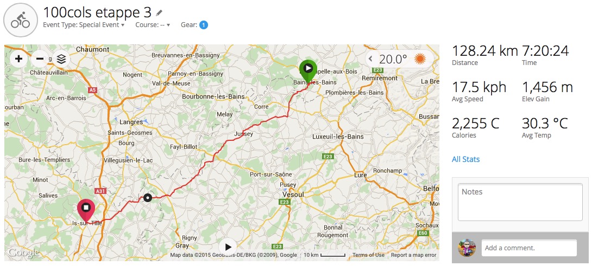Zoom out on the map

[40, 59]
